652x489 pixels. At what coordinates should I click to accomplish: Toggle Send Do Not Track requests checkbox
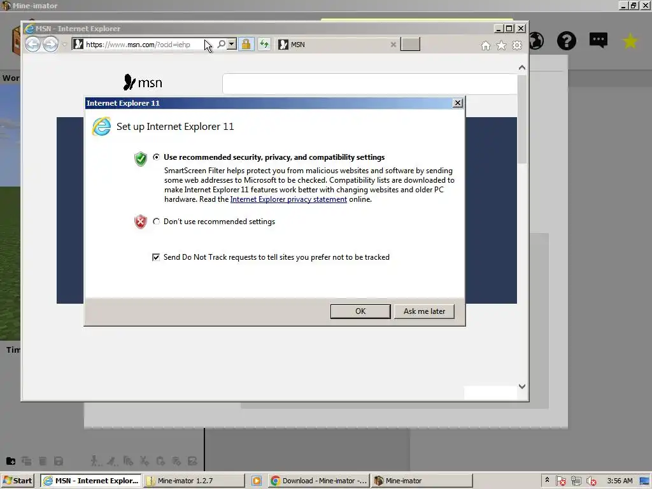coord(156,257)
